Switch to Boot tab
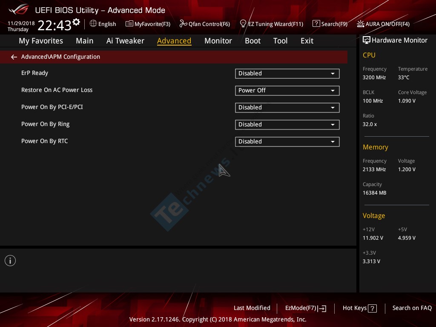This screenshot has height=327, width=436. [252, 41]
